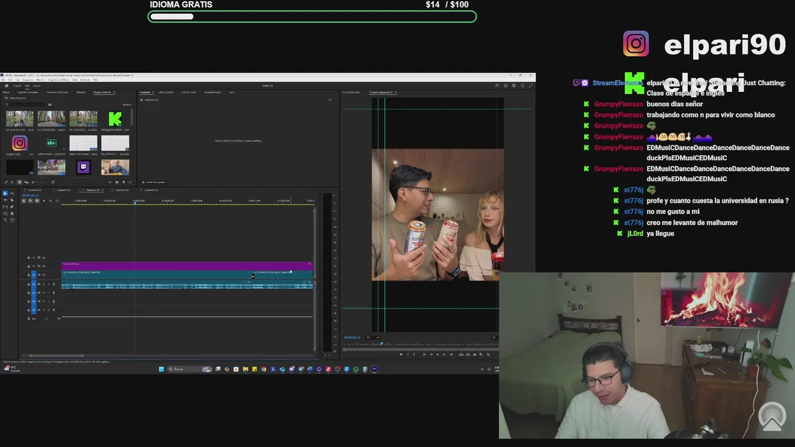Click Extract button under the Program monitor
The image size is (795, 447).
(x=468, y=354)
